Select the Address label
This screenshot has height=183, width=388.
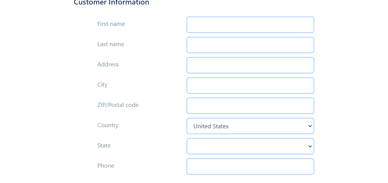pos(108,64)
